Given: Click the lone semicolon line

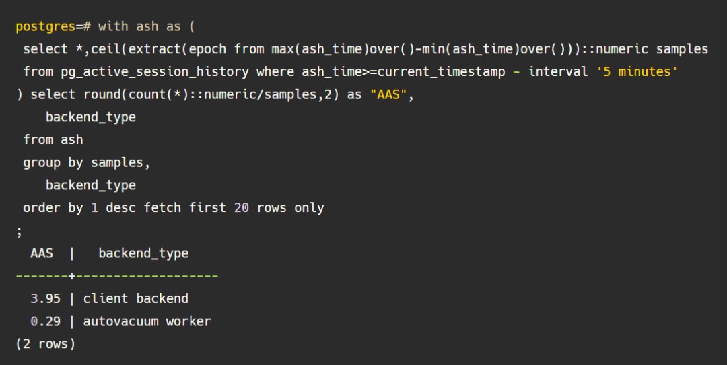Looking at the screenshot, I should click(19, 230).
